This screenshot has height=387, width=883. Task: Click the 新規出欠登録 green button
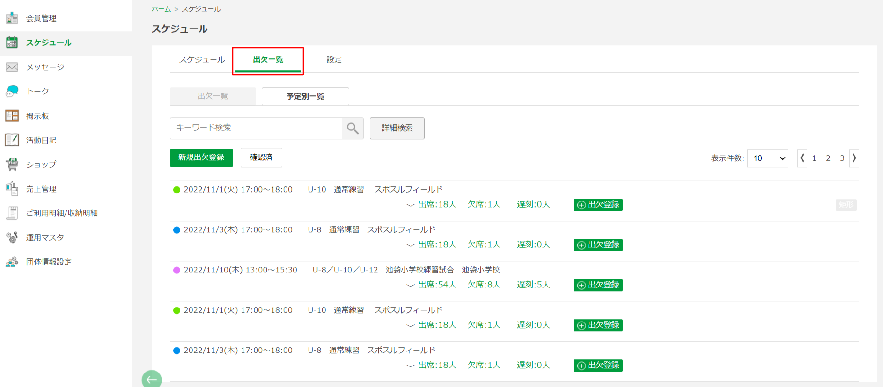pyautogui.click(x=201, y=158)
